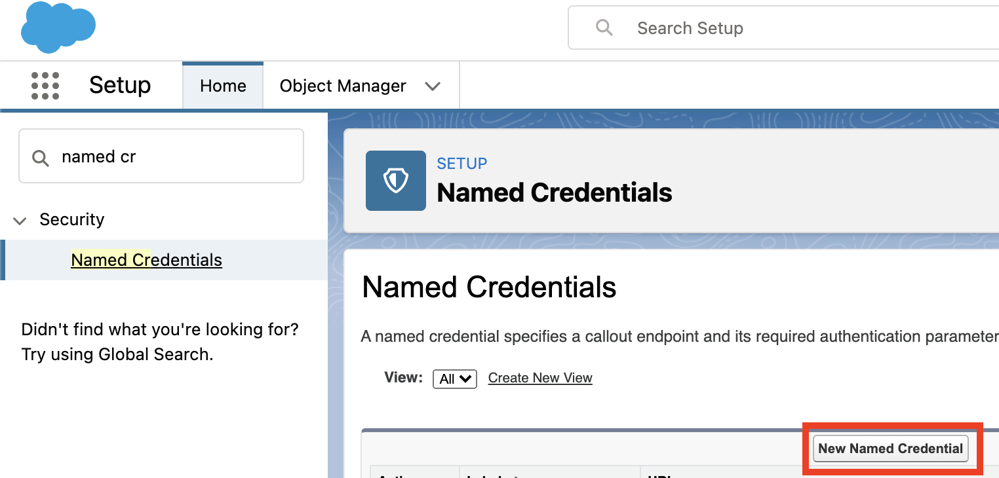
Task: Open the View 'All' dropdown
Action: pyautogui.click(x=455, y=378)
